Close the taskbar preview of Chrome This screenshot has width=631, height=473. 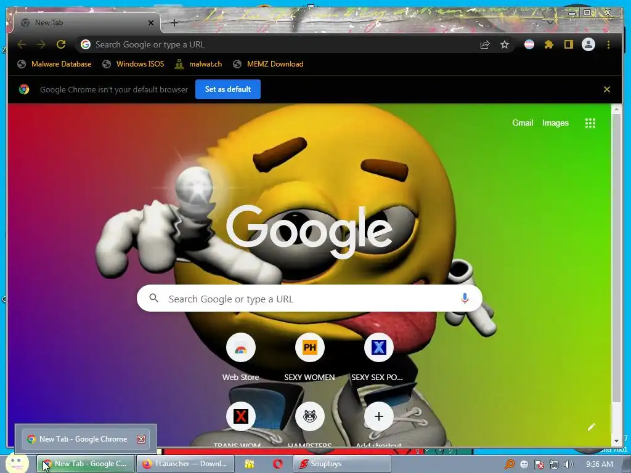(141, 439)
